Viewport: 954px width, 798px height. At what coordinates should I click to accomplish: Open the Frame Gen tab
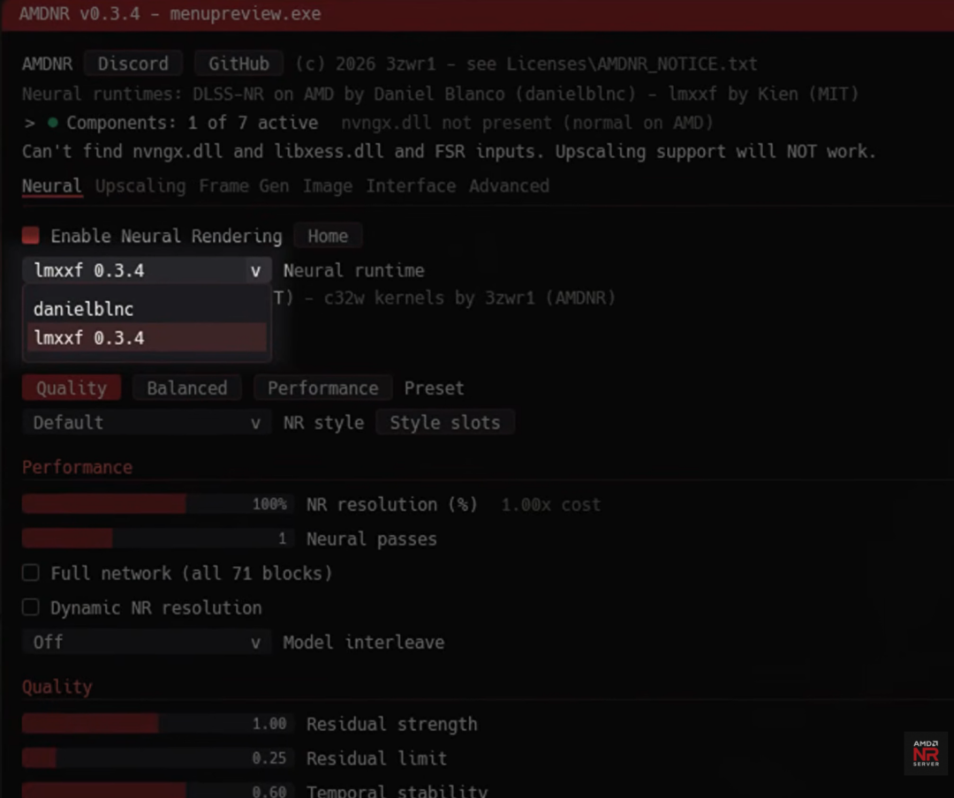244,186
